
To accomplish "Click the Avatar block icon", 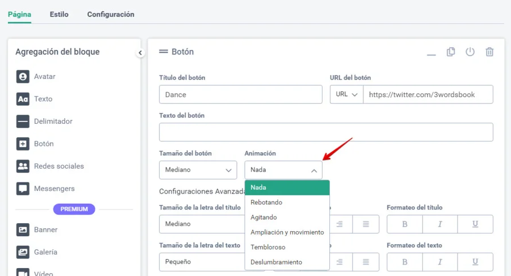I will tap(23, 77).
